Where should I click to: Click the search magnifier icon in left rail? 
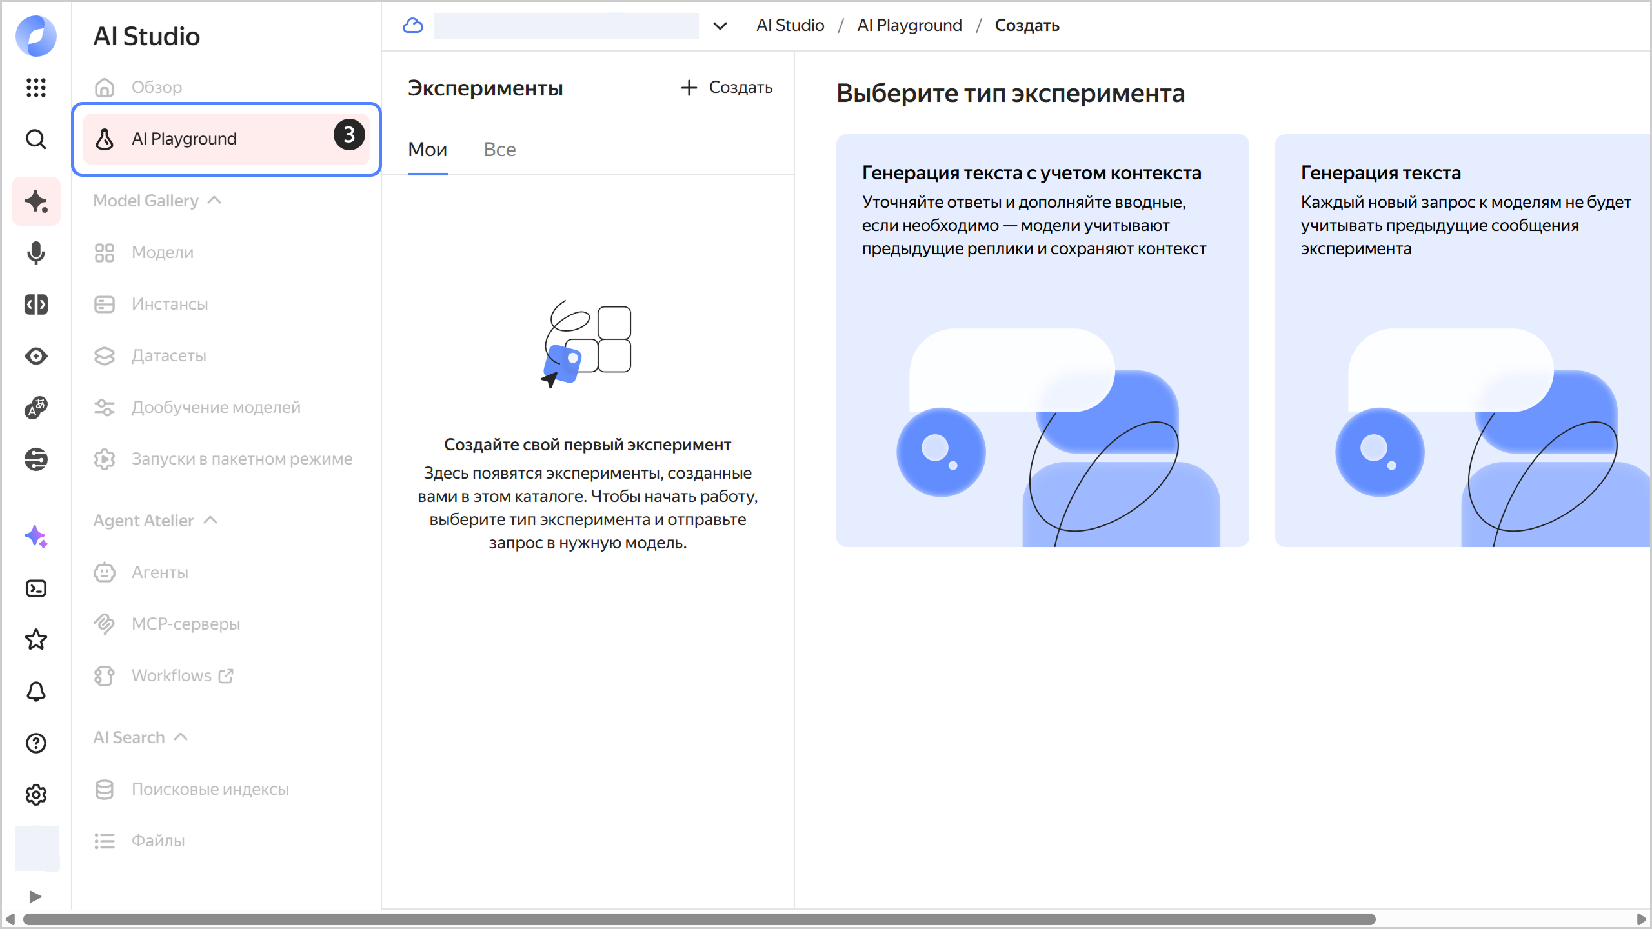pos(36,139)
